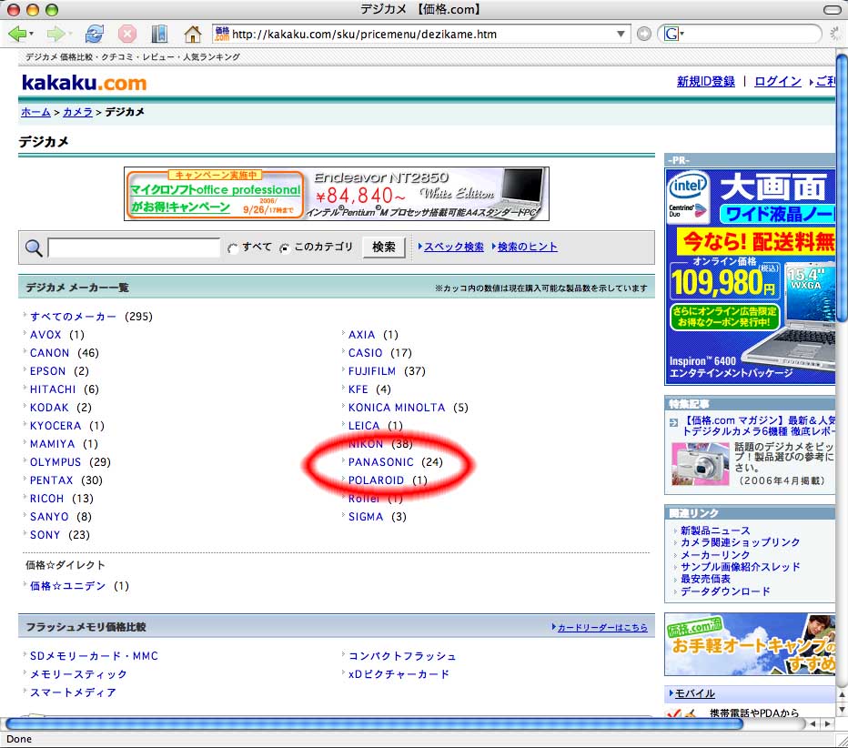Click the product search text field
The height and width of the screenshot is (748, 848).
(x=134, y=248)
